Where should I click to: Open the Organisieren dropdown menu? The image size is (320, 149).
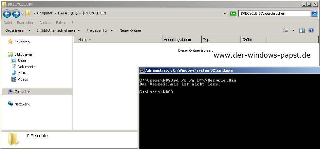[18, 30]
